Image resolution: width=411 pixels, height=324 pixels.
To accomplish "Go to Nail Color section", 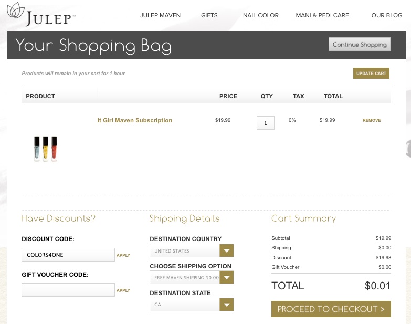I will coord(260,15).
